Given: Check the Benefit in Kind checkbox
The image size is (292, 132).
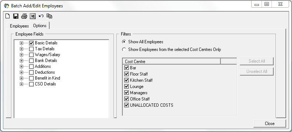Looking at the screenshot, I should (31, 78).
